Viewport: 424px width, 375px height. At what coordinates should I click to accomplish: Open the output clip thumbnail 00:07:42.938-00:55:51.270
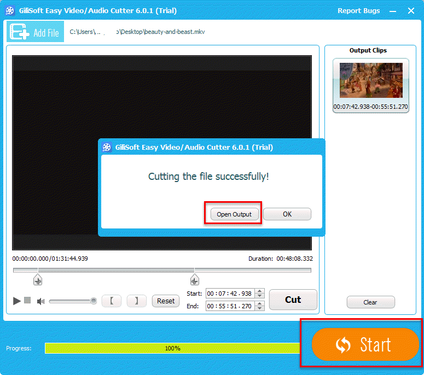371,85
